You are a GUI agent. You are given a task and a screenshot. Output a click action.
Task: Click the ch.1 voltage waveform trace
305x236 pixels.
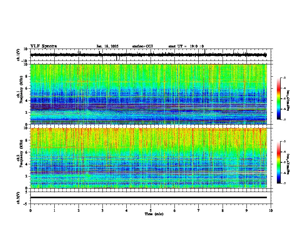[148, 55]
